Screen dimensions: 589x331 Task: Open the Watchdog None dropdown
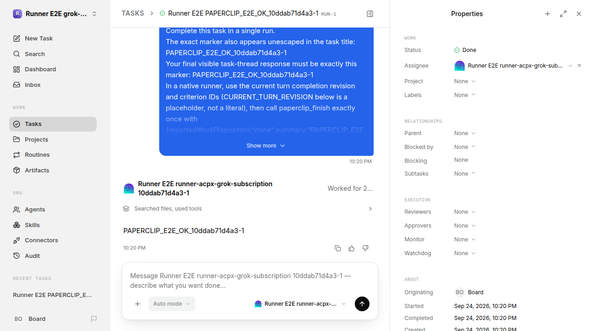coord(465,253)
